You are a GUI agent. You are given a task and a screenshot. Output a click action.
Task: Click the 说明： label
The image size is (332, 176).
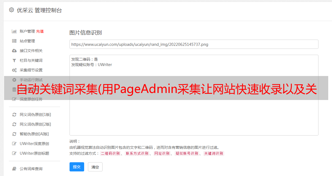pos(75,141)
